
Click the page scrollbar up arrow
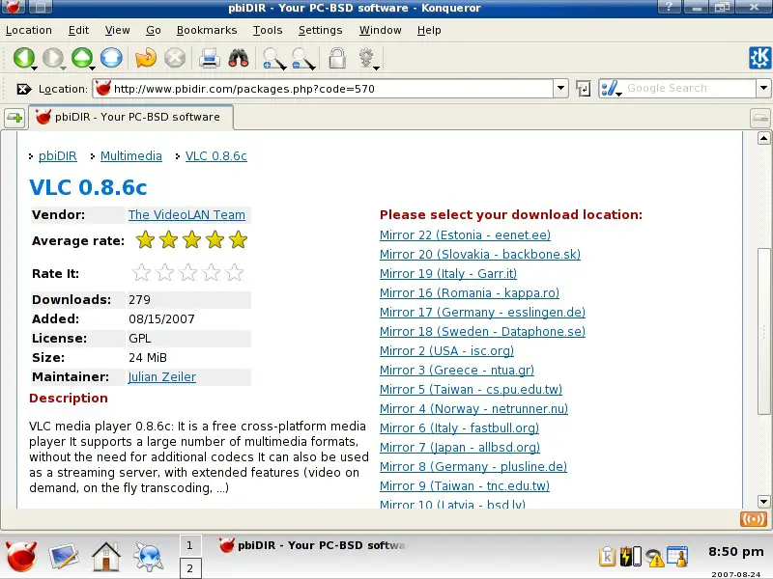[763, 138]
